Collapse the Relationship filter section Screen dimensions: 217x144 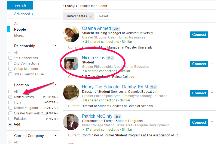tap(56, 46)
